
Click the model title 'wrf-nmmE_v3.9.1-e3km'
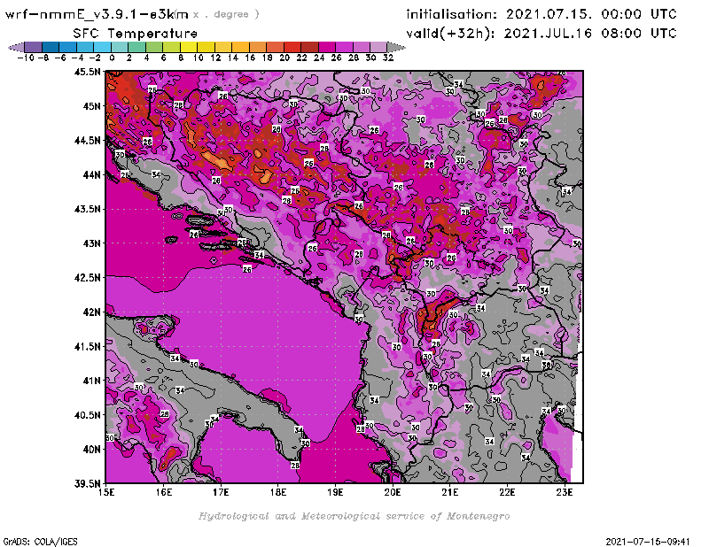(97, 14)
